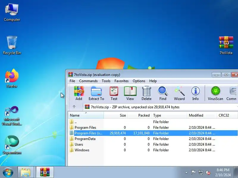The height and width of the screenshot is (178, 238).
Task: Select the ProgramData folder row
Action: [x=153, y=139]
